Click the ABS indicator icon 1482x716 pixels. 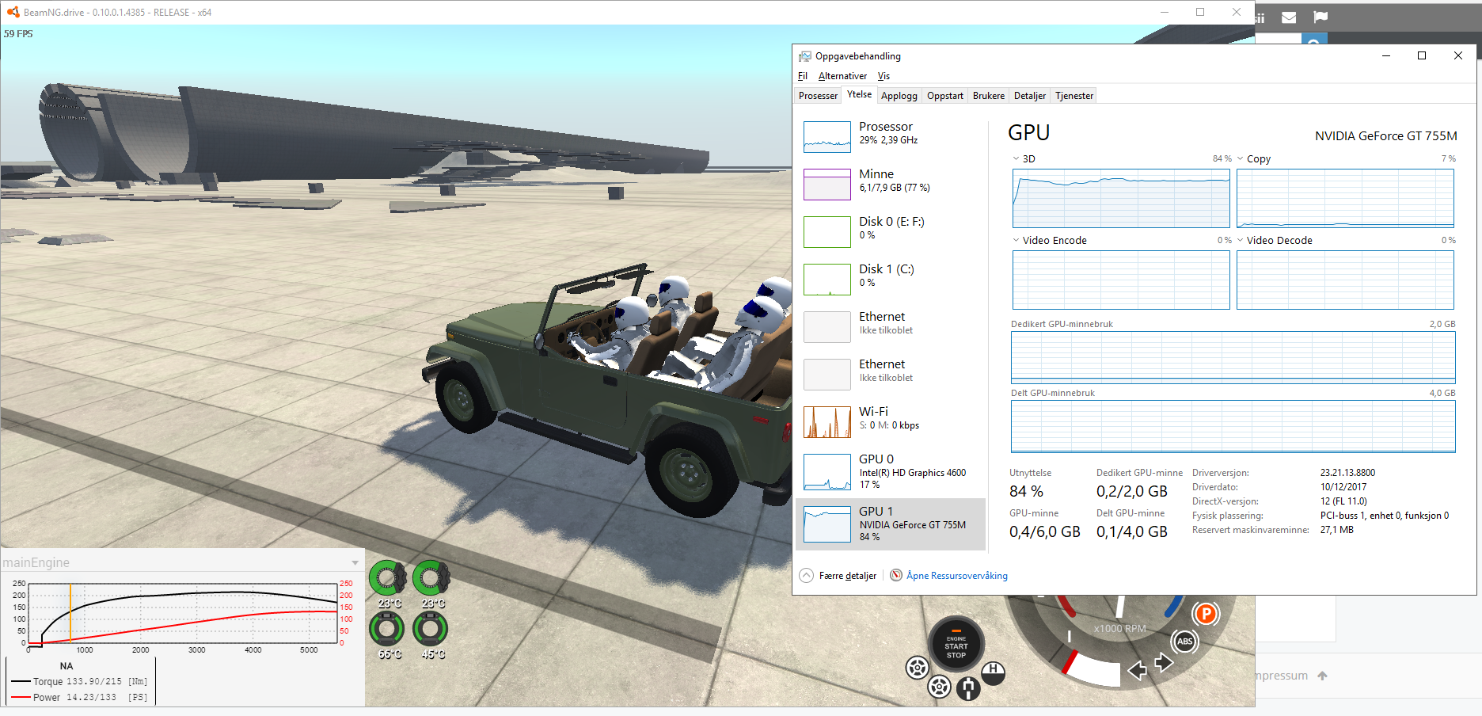coord(1184,642)
